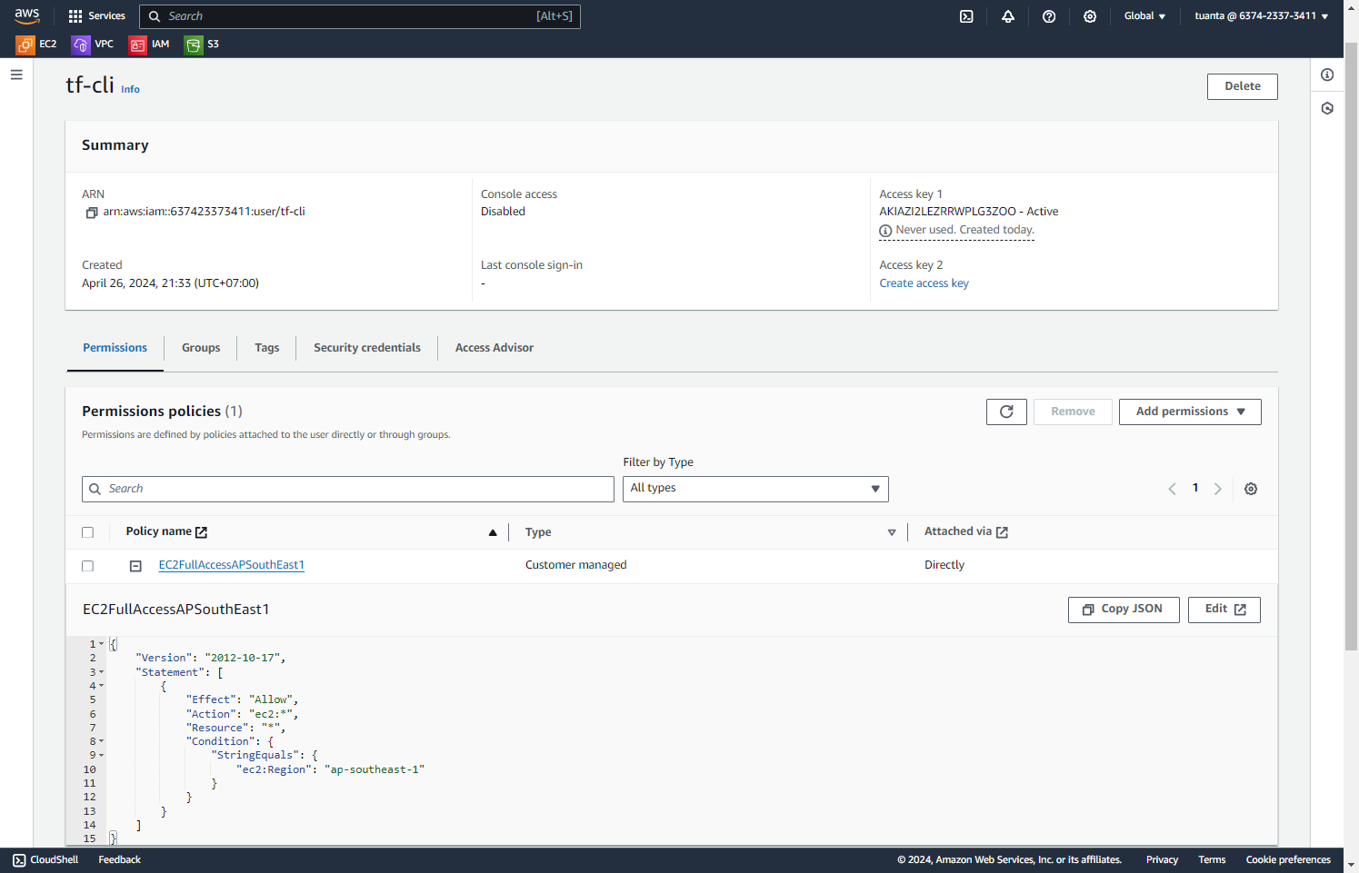The width and height of the screenshot is (1359, 873).
Task: Open the CloudShell icon in top bar
Action: 967,16
